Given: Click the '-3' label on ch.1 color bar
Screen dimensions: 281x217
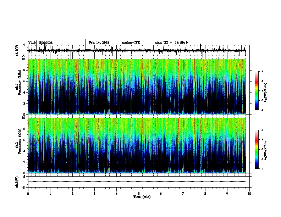Looking at the screenshot, I should (x=262, y=72).
